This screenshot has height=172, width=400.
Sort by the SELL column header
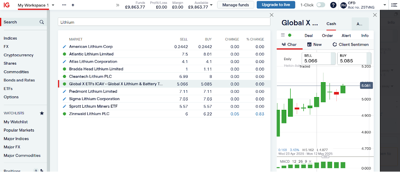tap(183, 39)
